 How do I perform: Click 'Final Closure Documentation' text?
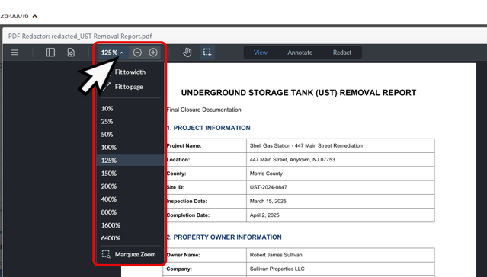click(203, 110)
